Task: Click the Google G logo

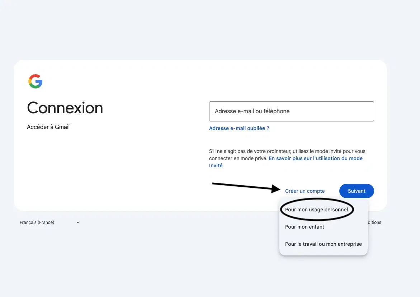Action: [x=36, y=81]
